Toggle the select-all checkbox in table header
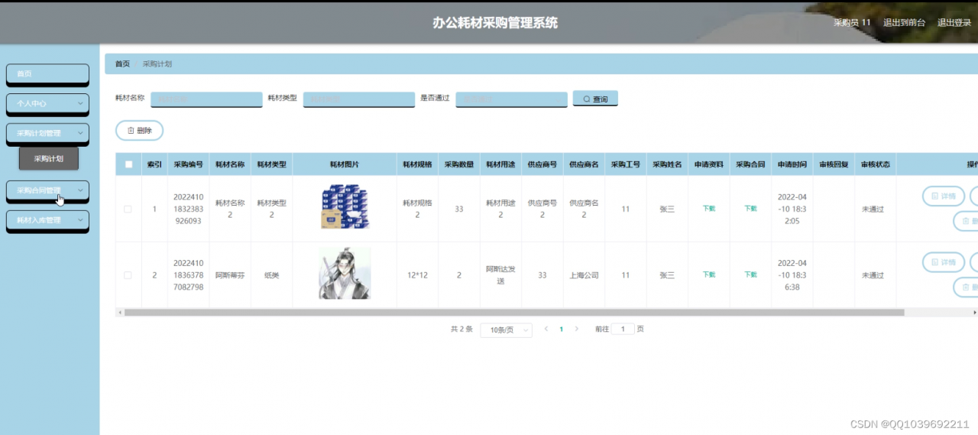The image size is (978, 435). 128,164
